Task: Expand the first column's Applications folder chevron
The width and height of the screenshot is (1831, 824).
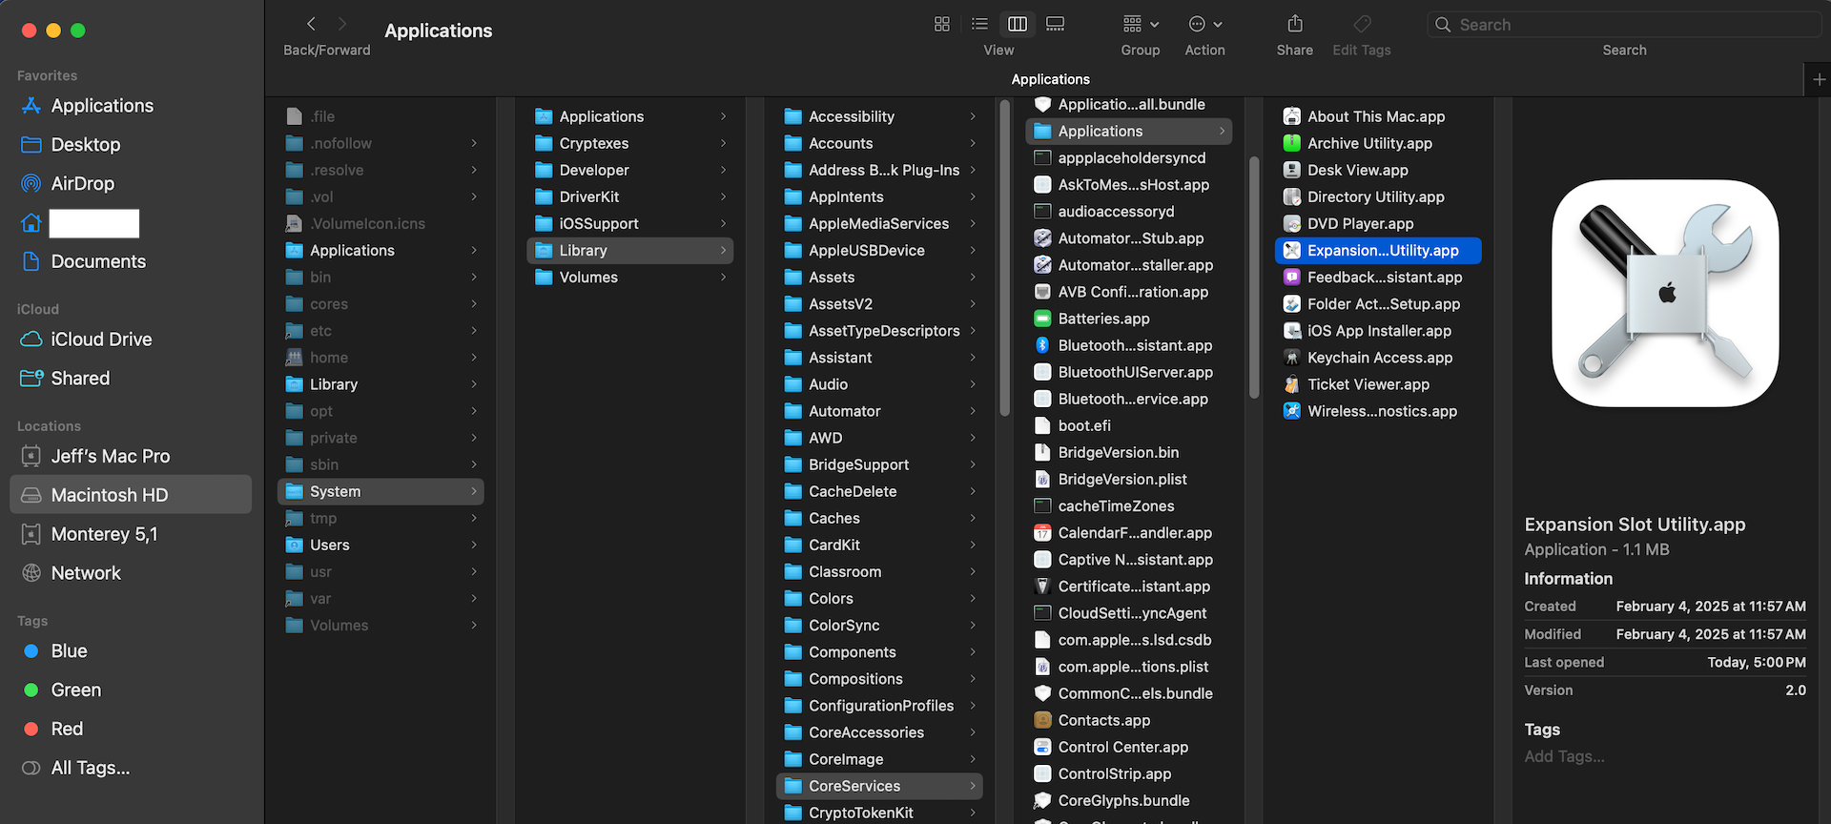Action: pyautogui.click(x=474, y=251)
